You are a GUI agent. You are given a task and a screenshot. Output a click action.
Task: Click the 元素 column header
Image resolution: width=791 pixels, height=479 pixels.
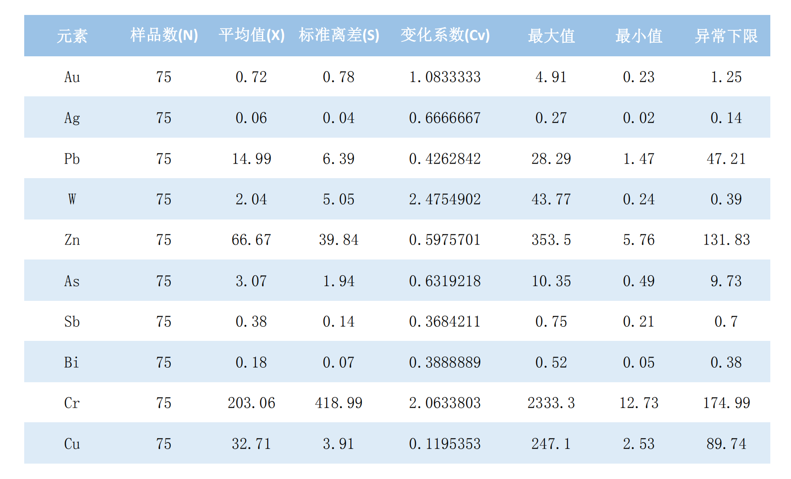point(72,36)
